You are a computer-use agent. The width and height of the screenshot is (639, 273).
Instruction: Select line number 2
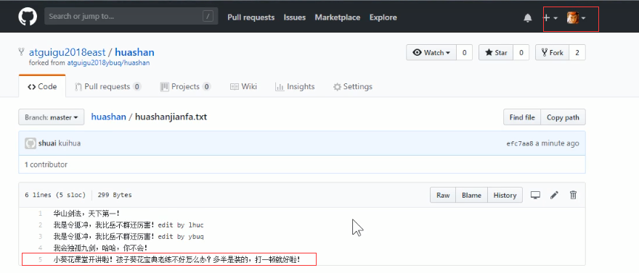click(41, 224)
